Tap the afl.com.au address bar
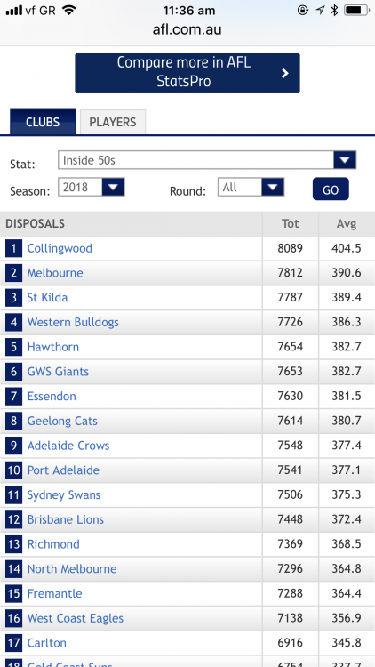This screenshot has height=667, width=375. [187, 29]
